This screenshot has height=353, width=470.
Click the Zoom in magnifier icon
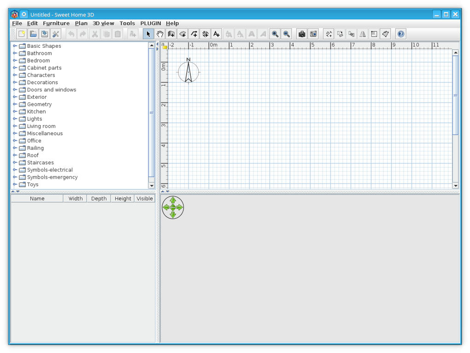point(275,34)
